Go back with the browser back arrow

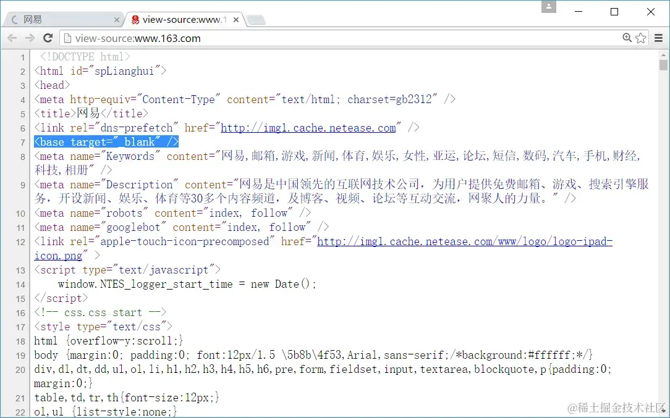point(12,38)
